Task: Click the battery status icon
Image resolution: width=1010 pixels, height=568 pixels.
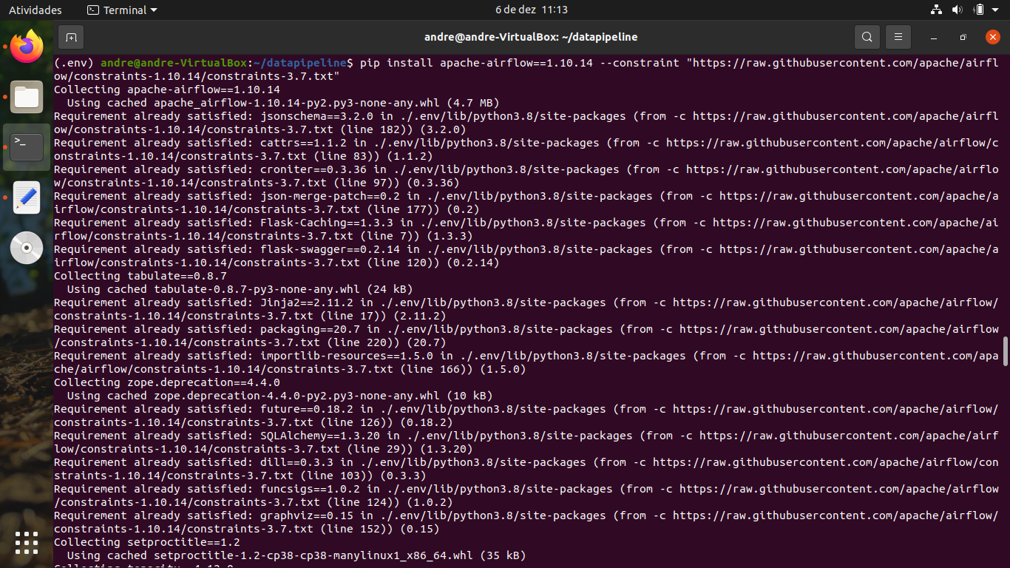Action: pyautogui.click(x=979, y=10)
